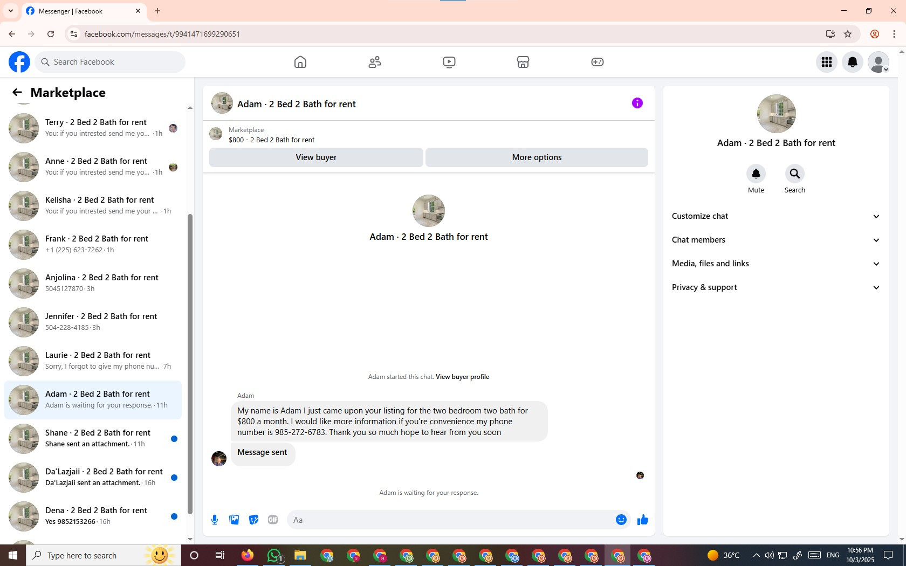This screenshot has width=906, height=566.
Task: Click the More options button
Action: [537, 157]
